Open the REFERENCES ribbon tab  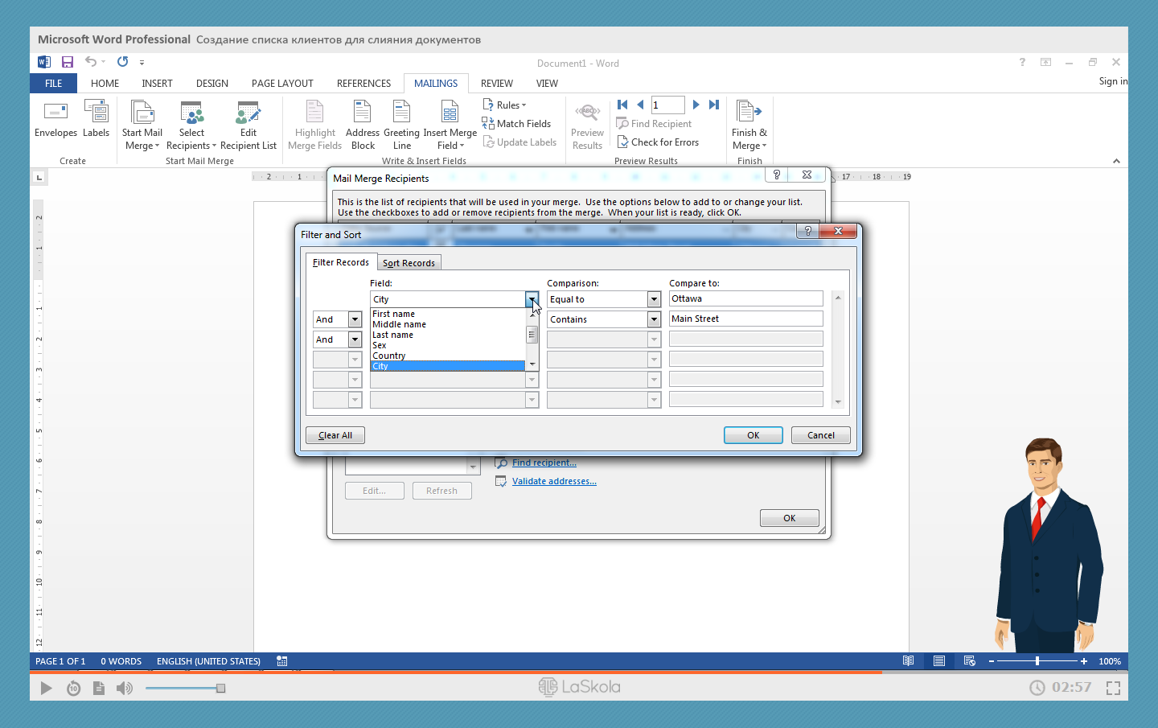pyautogui.click(x=363, y=84)
